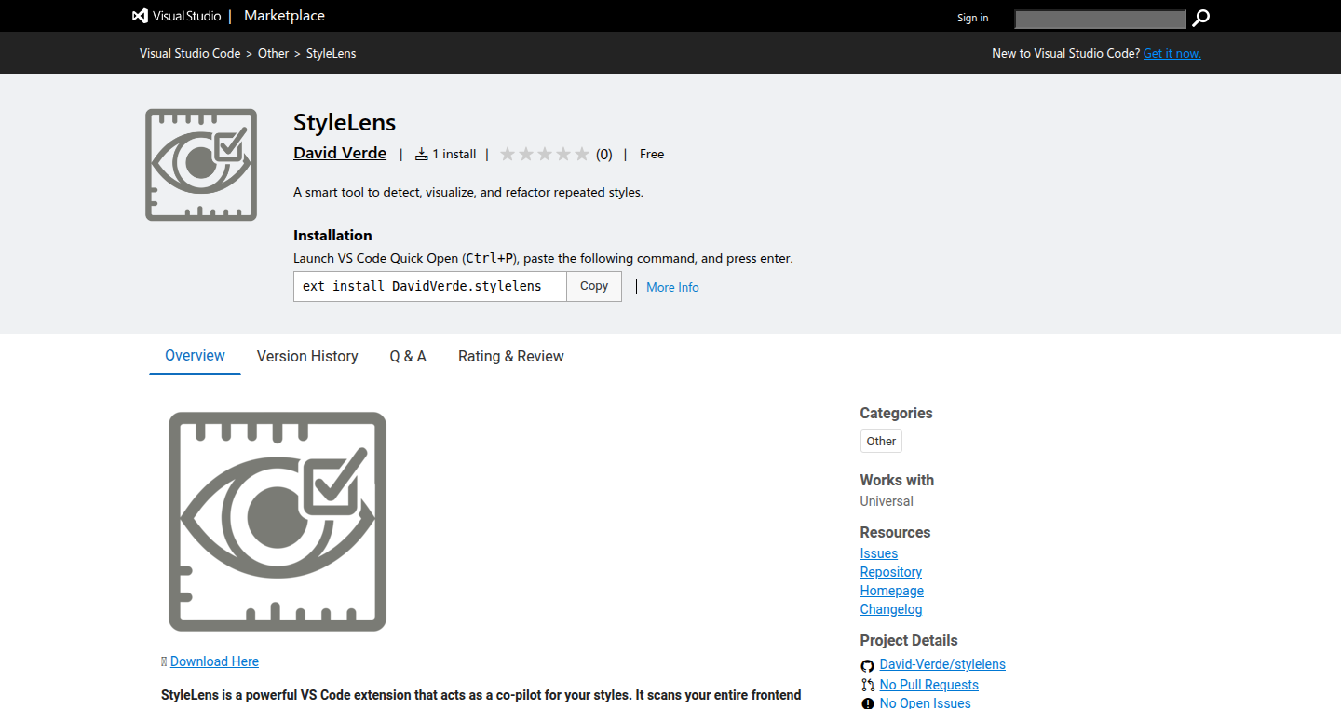Click the Get it now link
1341x709 pixels.
click(x=1172, y=53)
